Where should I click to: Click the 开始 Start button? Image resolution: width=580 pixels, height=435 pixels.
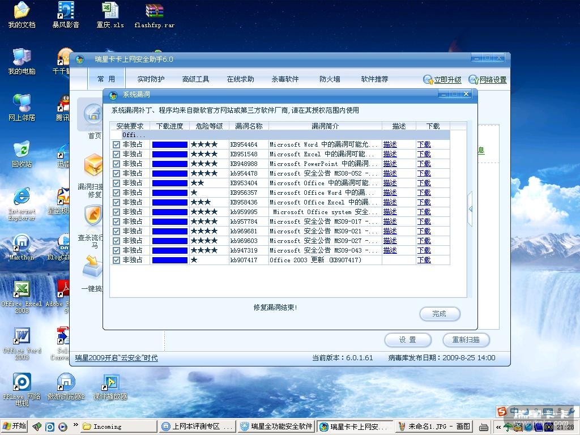tap(14, 427)
